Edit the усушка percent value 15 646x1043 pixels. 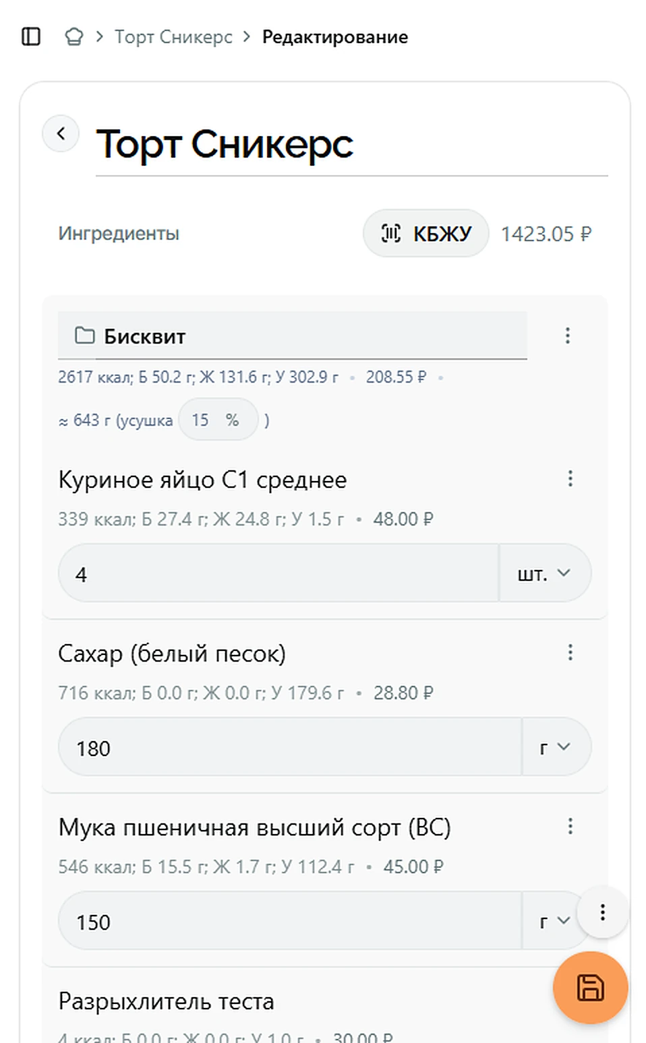click(x=200, y=420)
